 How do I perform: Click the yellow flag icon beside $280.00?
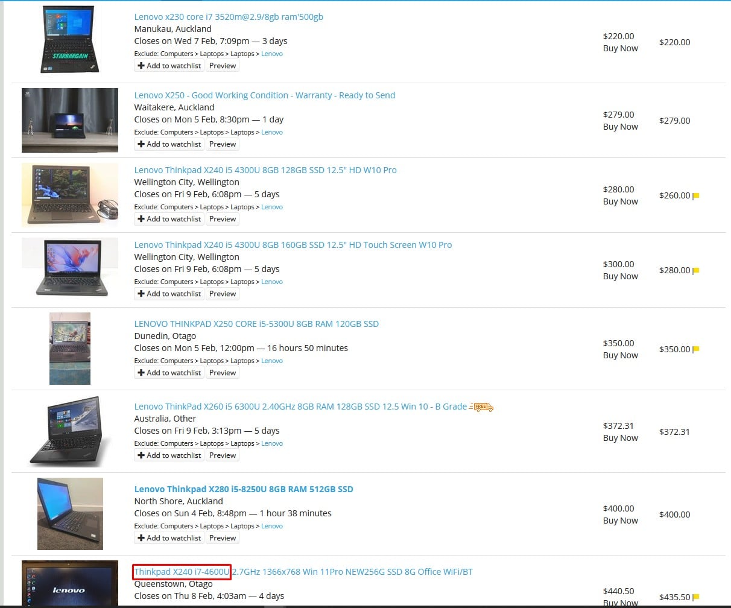pos(695,271)
